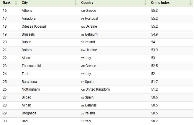The image size is (194, 125).
Task: Sort by Crime Index arrow icon
Action: (190, 3)
